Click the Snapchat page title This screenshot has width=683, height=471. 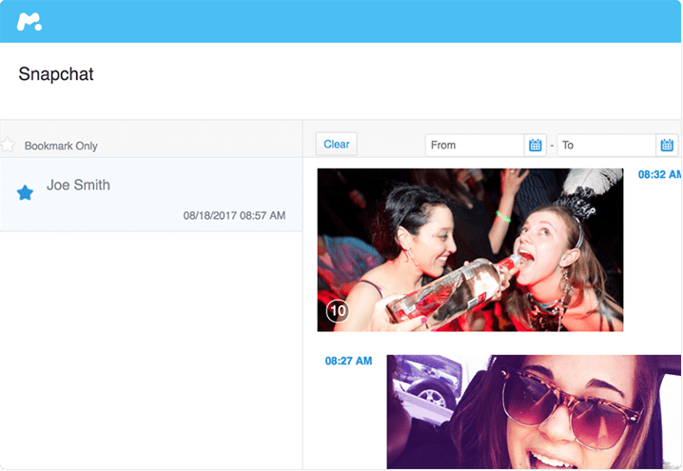[x=56, y=74]
